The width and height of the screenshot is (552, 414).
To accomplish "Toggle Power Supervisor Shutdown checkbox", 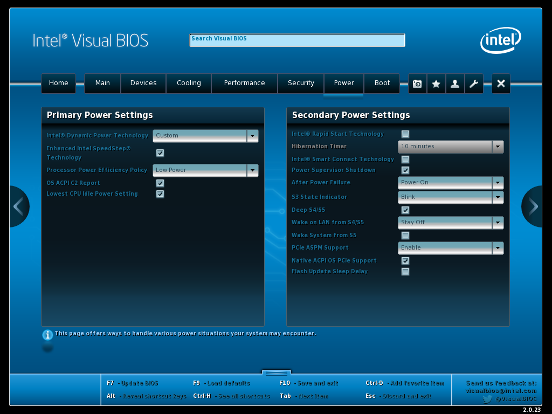I will (x=405, y=170).
